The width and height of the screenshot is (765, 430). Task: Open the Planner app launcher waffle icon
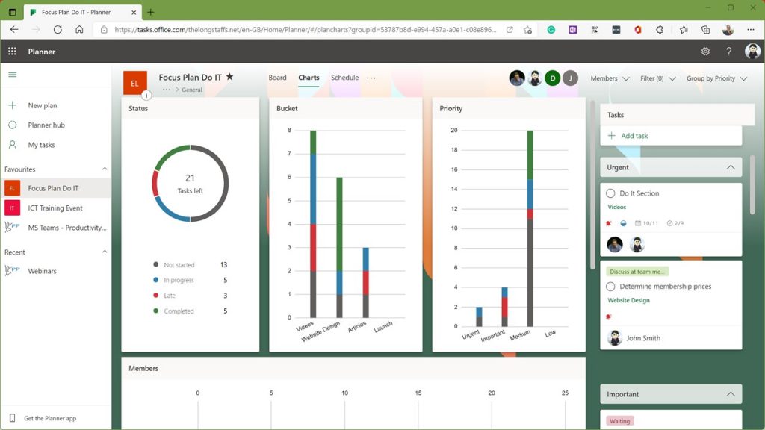click(x=10, y=52)
